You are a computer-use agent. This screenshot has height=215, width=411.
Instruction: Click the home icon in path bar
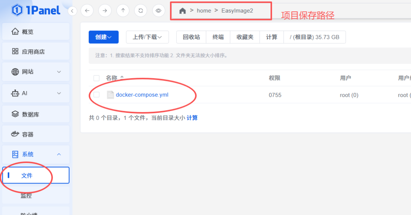click(183, 11)
